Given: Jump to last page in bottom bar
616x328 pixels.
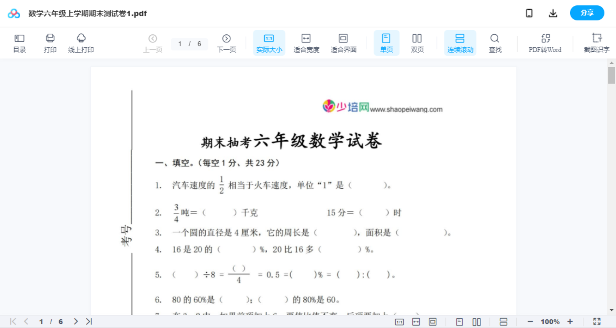Looking at the screenshot, I should coord(89,322).
